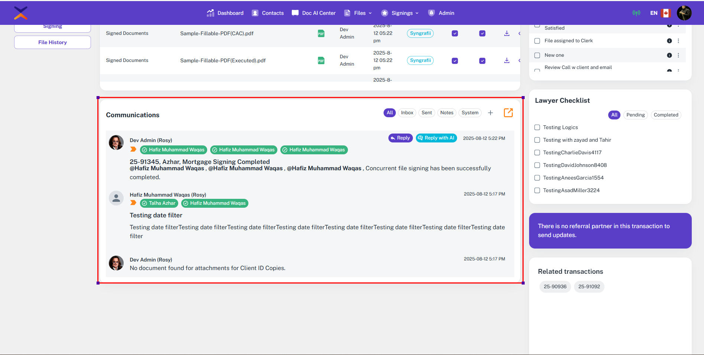704x355 pixels.
Task: Open the File History button
Action: click(52, 42)
